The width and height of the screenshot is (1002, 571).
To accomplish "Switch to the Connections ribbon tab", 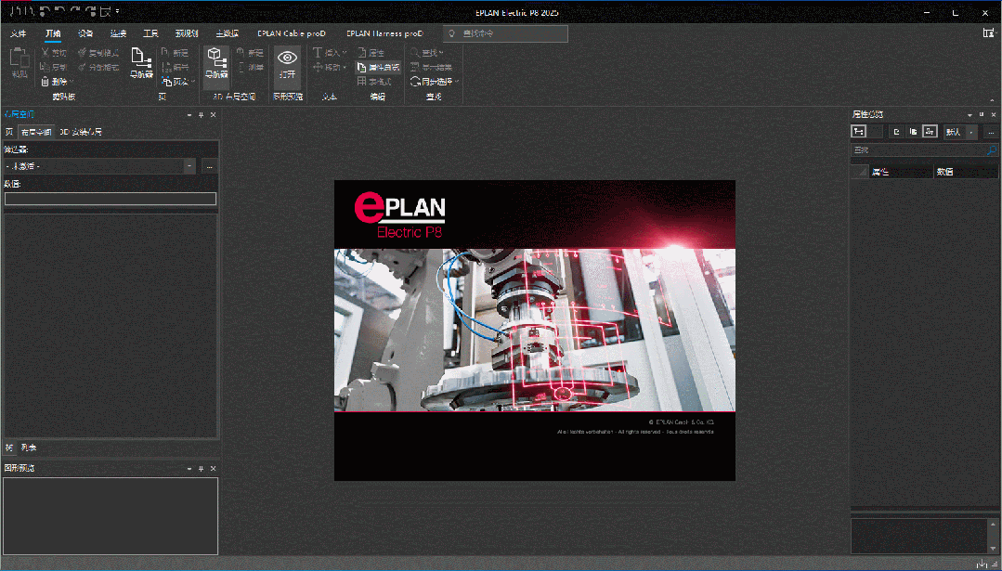I will [118, 33].
